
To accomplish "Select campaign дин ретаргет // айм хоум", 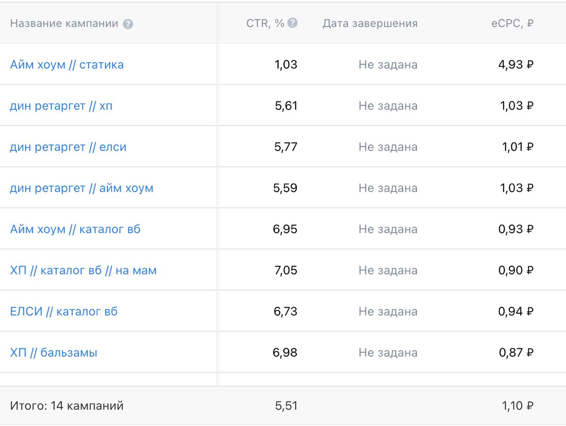I will (x=81, y=188).
